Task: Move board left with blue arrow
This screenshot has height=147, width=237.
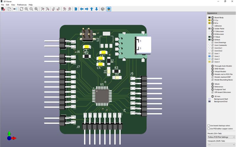Action: (82, 9)
